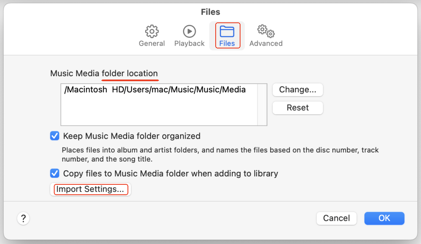Image resolution: width=421 pixels, height=244 pixels.
Task: Click the Music Media folder path text
Action: (x=155, y=89)
